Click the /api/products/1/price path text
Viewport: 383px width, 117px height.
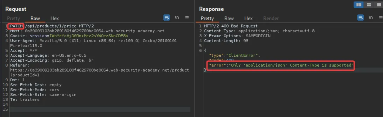point(51,26)
